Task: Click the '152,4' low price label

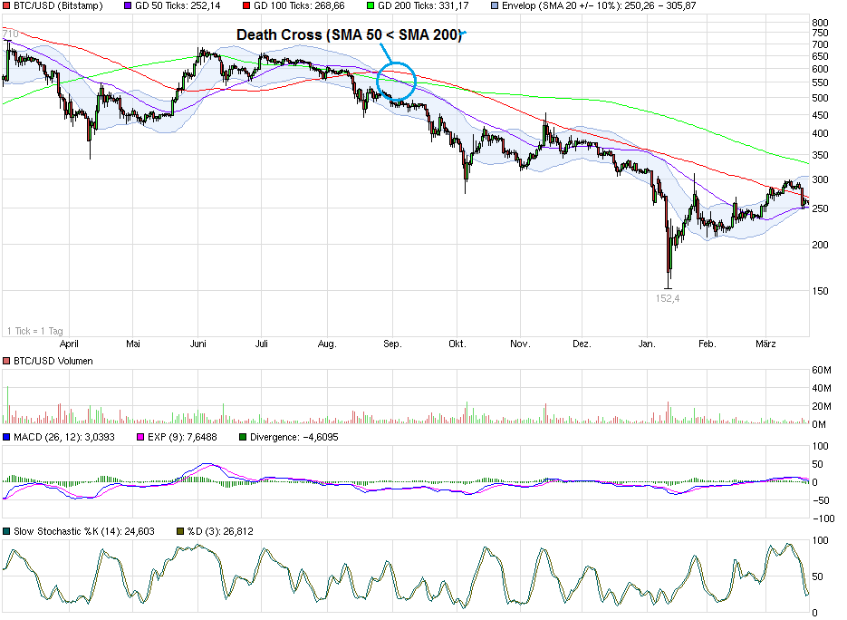Action: pyautogui.click(x=668, y=298)
